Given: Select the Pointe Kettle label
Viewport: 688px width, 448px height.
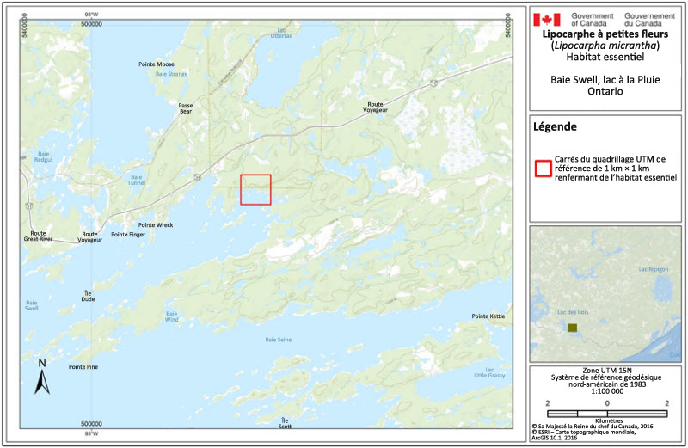Looking at the screenshot, I should 488,317.
